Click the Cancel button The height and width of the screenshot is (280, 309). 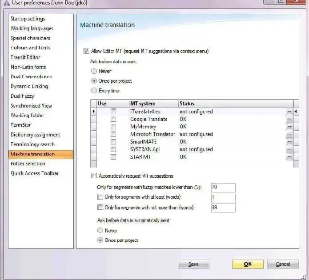coord(283,264)
